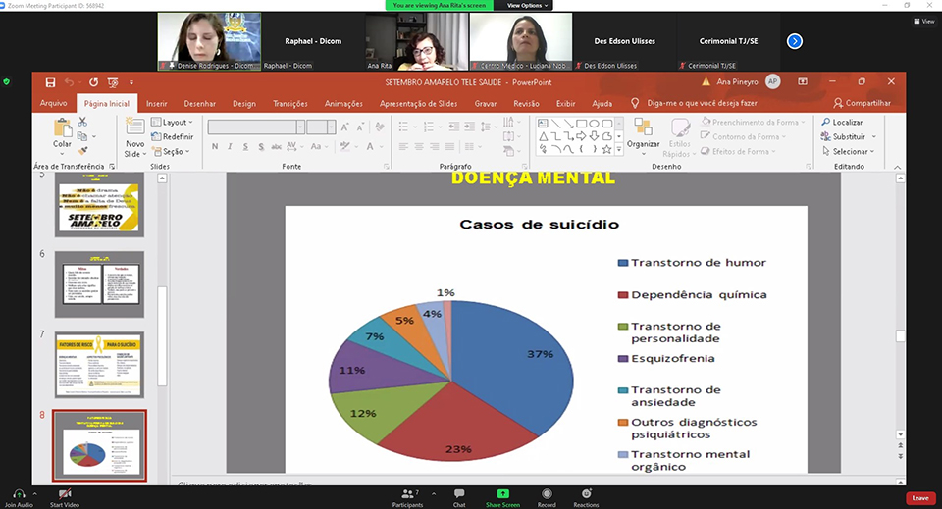Open Zoom Reactions

[x=586, y=493]
